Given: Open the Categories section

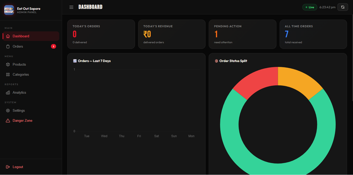Looking at the screenshot, I should pos(31,75).
